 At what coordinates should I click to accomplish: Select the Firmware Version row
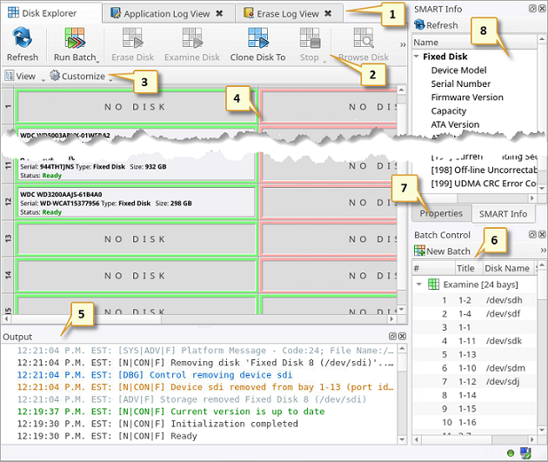point(474,97)
